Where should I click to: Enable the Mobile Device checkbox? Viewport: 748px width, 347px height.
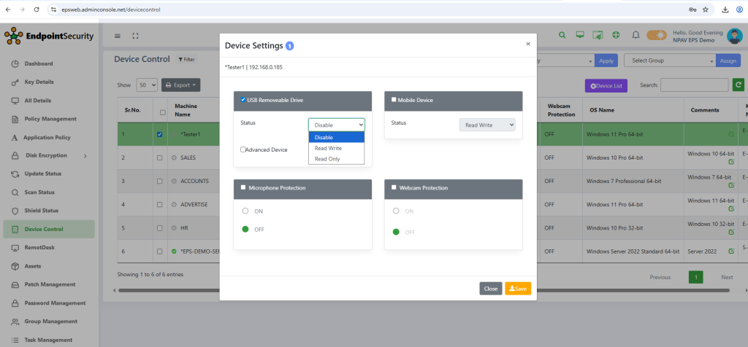click(x=394, y=100)
